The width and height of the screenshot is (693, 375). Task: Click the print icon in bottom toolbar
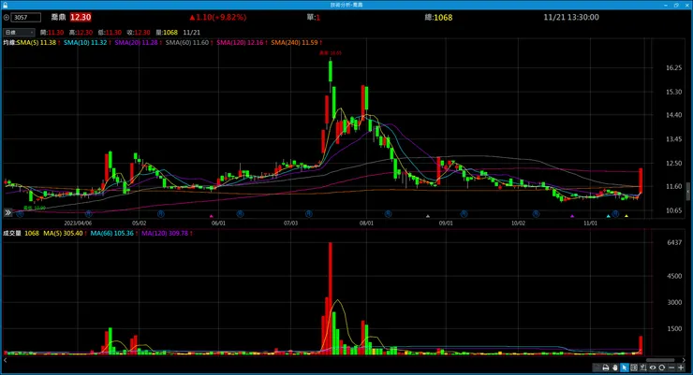pyautogui.click(x=606, y=368)
